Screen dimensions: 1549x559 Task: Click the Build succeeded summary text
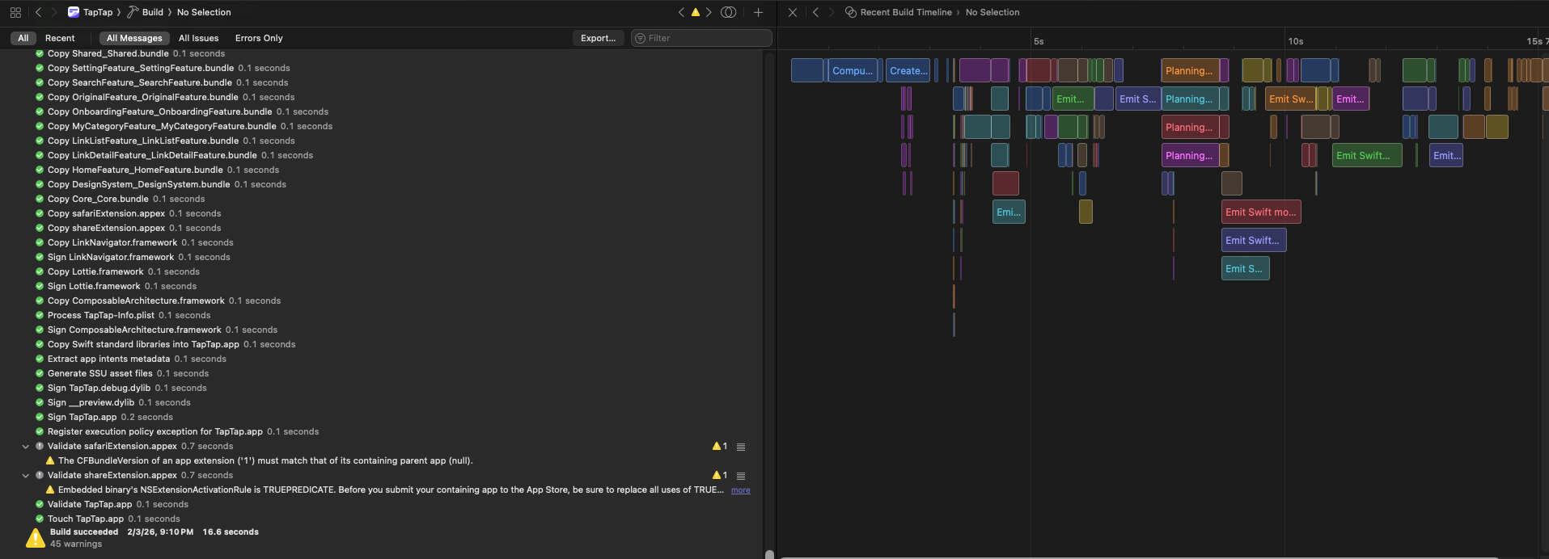coord(84,532)
